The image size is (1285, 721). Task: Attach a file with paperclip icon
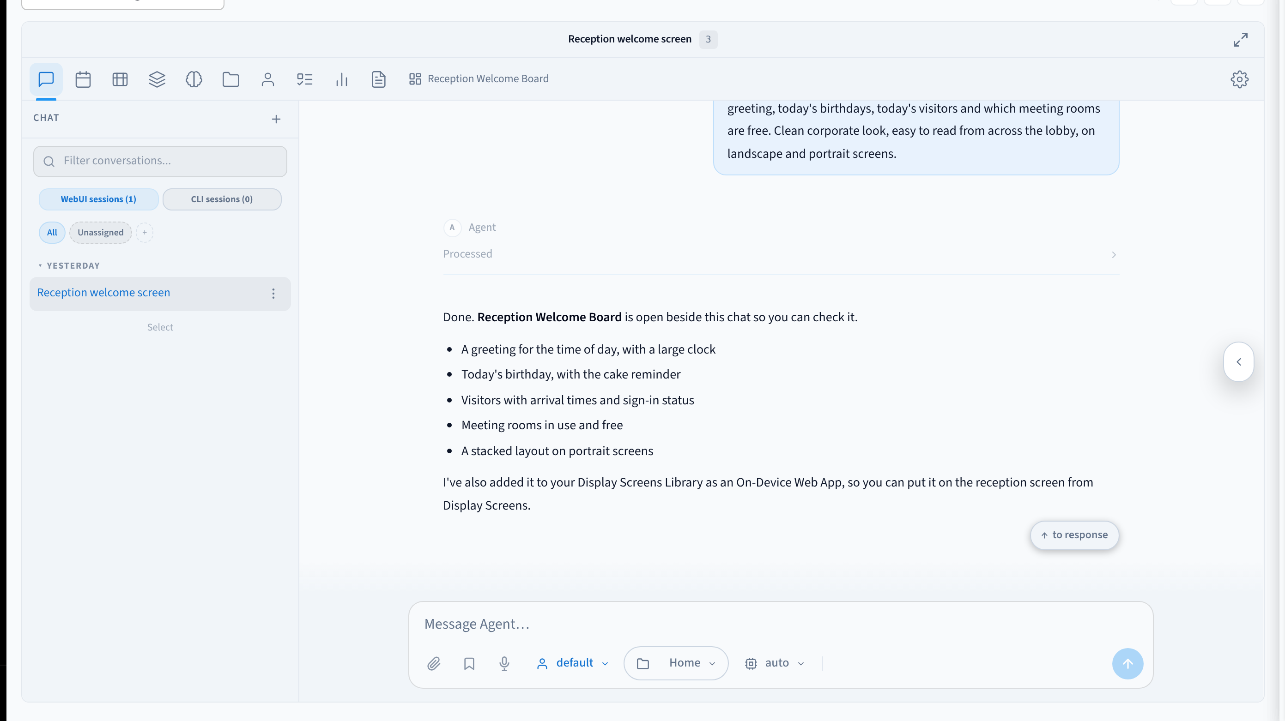coord(433,663)
